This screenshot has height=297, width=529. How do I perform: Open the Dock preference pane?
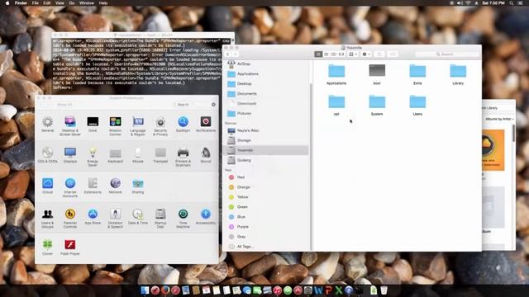pyautogui.click(x=93, y=124)
